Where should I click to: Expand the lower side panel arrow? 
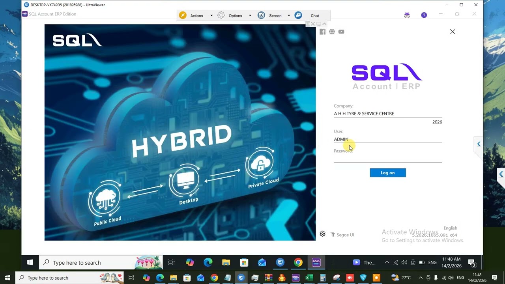tap(501, 174)
